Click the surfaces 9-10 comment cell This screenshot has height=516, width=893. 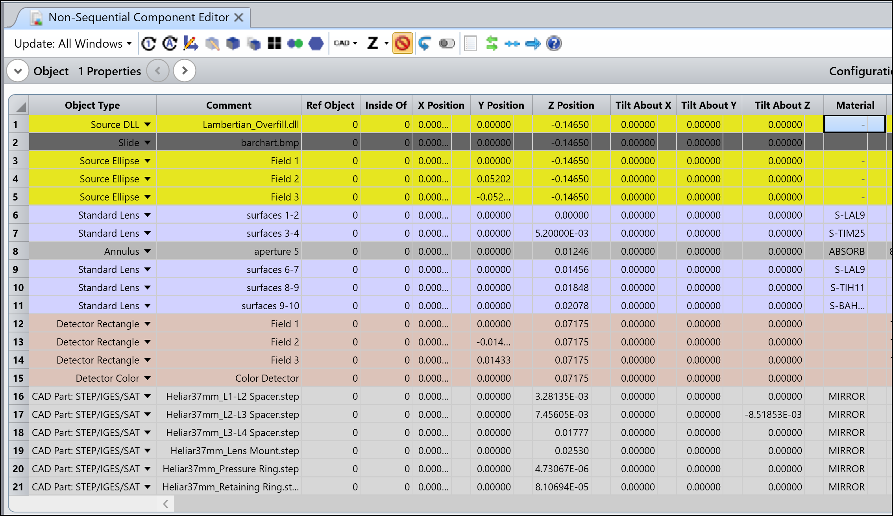point(229,306)
